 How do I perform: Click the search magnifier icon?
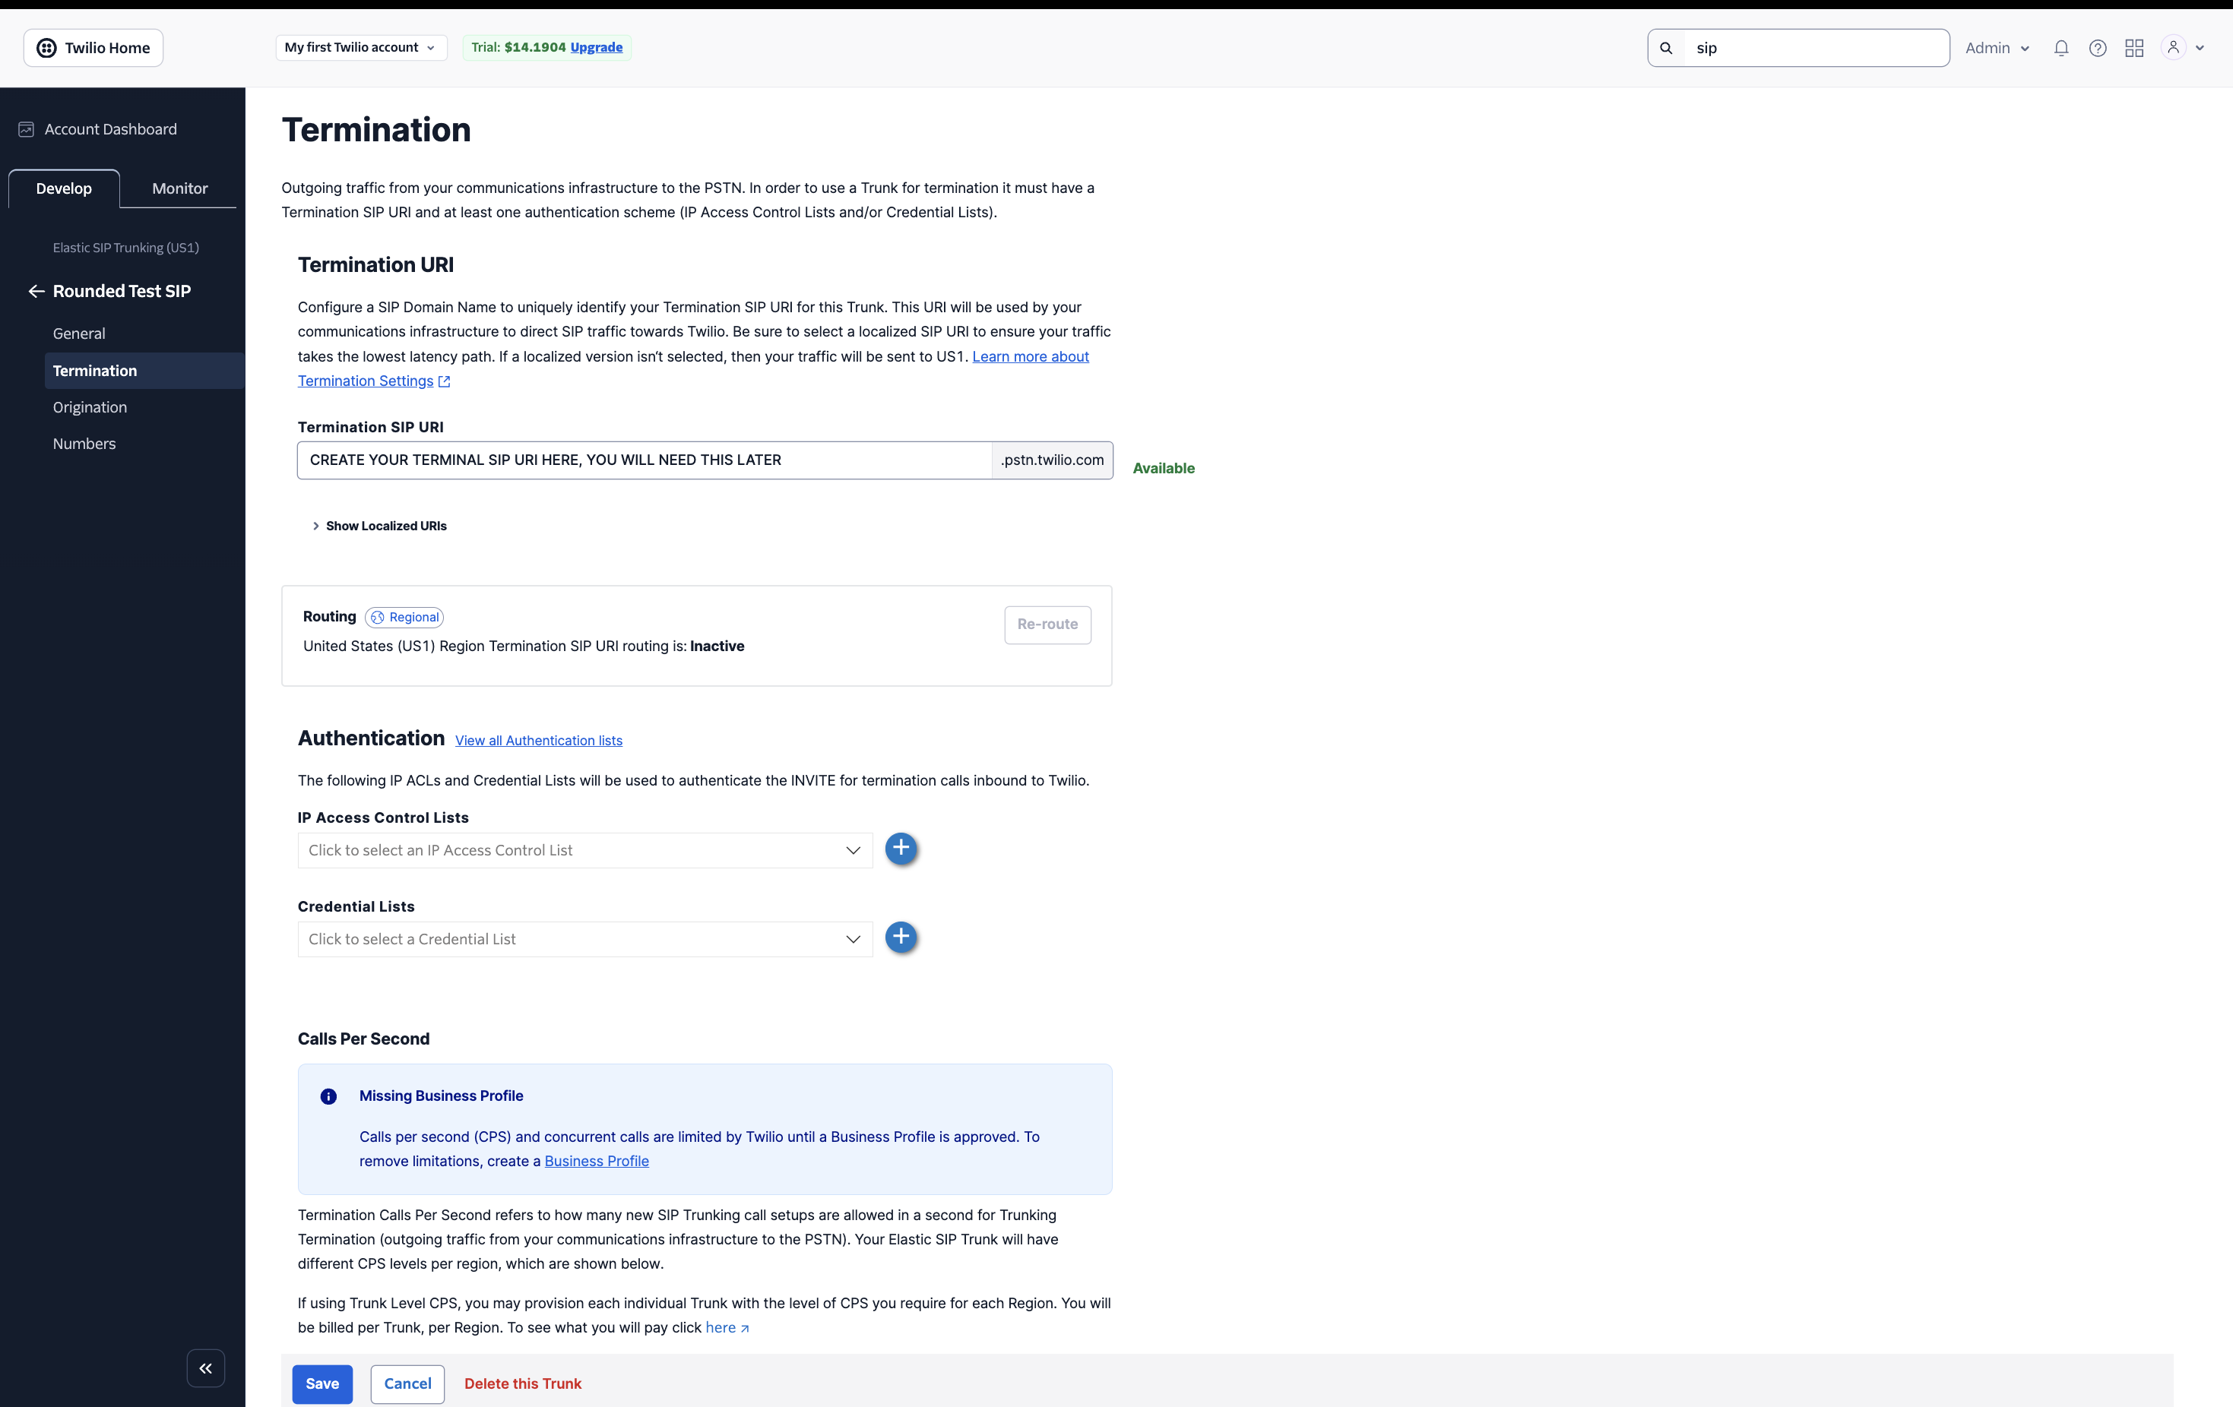point(1667,47)
